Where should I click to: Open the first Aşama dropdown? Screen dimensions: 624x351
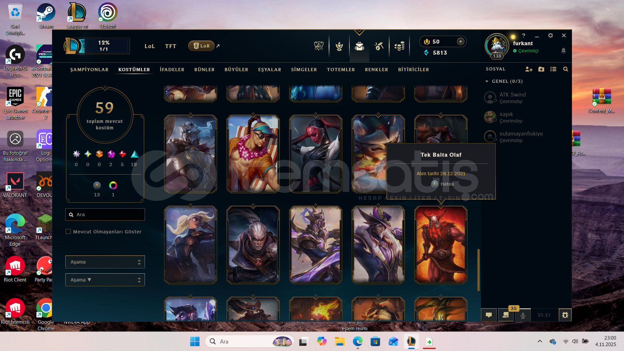pyautogui.click(x=105, y=262)
